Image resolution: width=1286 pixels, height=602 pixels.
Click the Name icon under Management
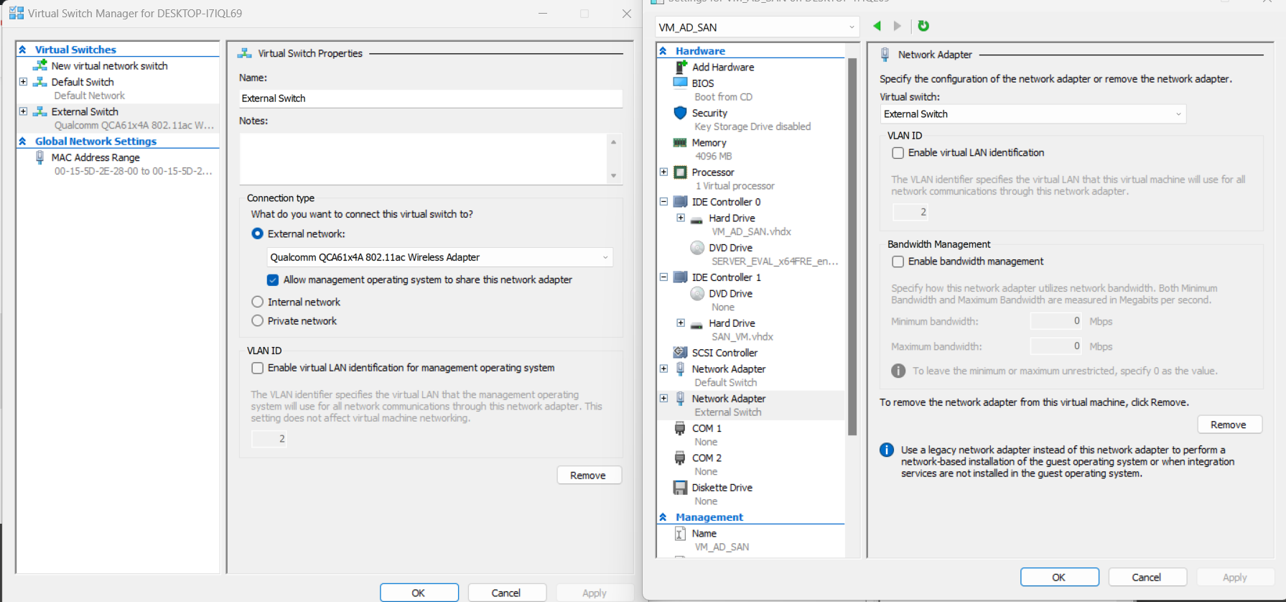[x=680, y=534]
